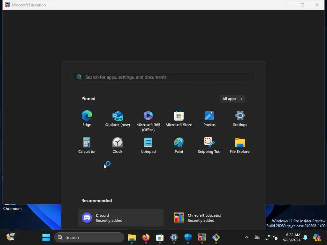Click the taskbar Search box

pyautogui.click(x=89, y=237)
